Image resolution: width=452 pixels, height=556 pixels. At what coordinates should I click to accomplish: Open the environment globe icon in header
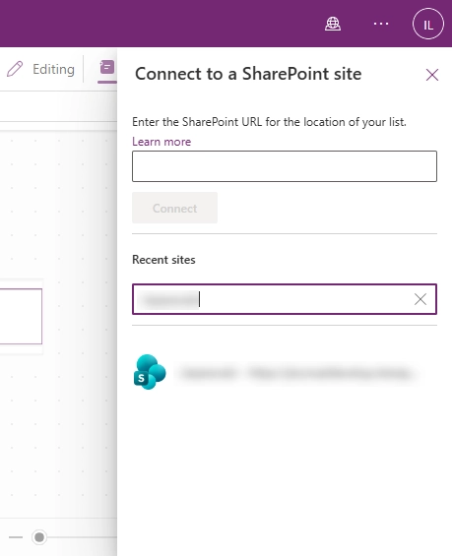[333, 24]
